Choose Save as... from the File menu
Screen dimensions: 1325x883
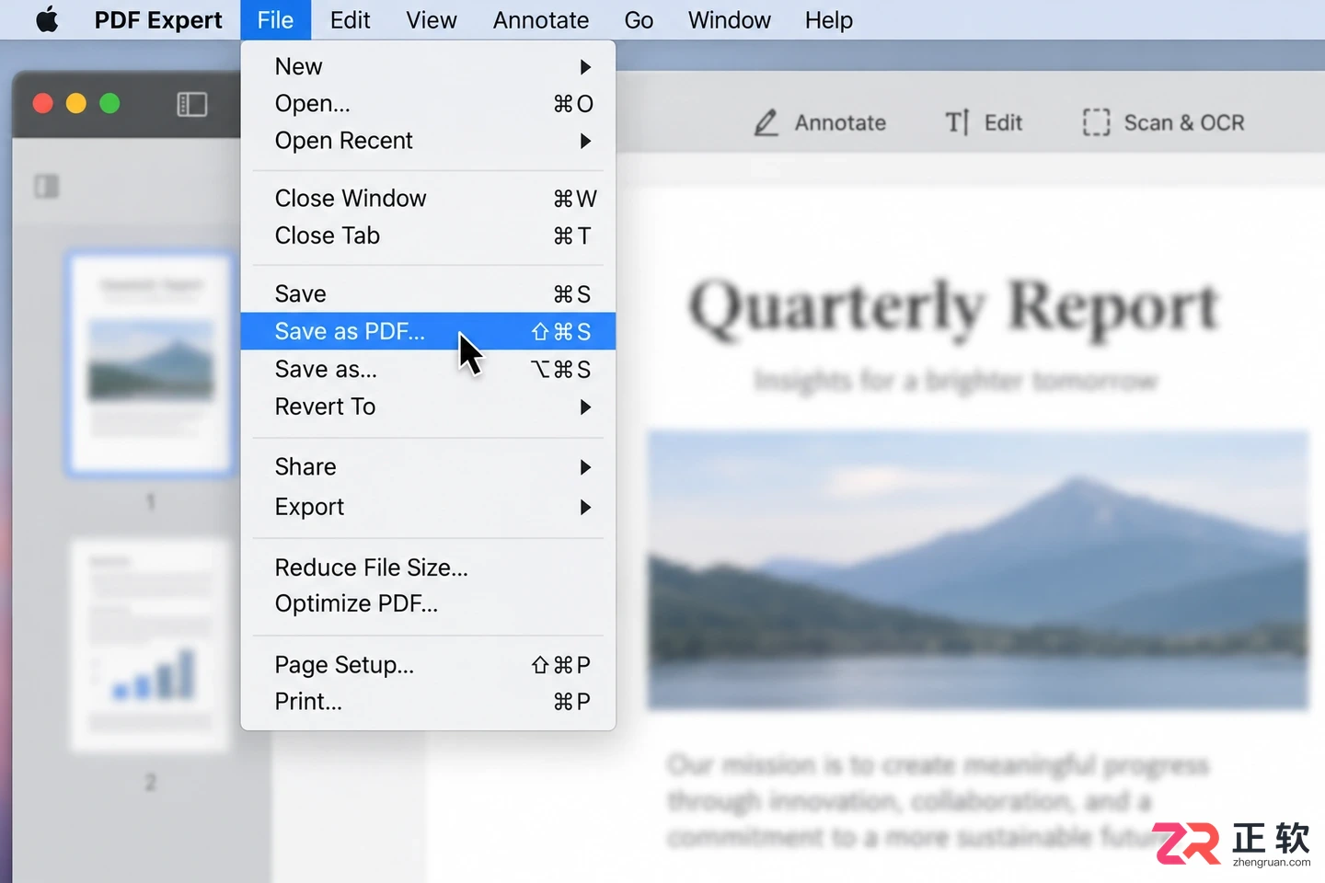pos(428,369)
